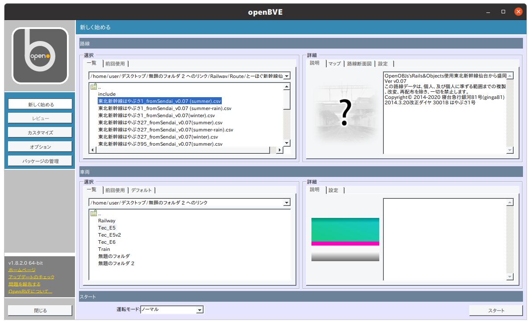Open OpenBVEについて link
Screen dimensions: 531x324
[x=30, y=291]
